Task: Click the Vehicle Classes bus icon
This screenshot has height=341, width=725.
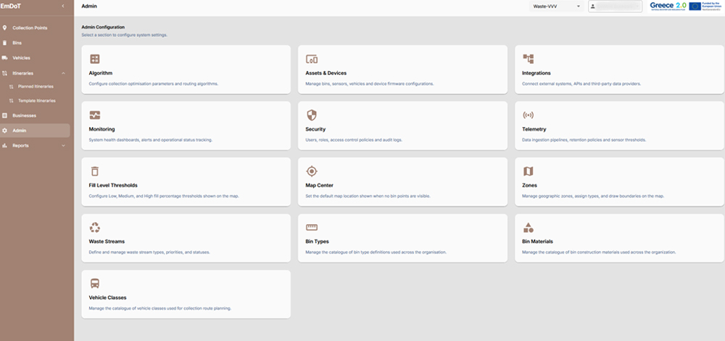Action: (x=95, y=284)
